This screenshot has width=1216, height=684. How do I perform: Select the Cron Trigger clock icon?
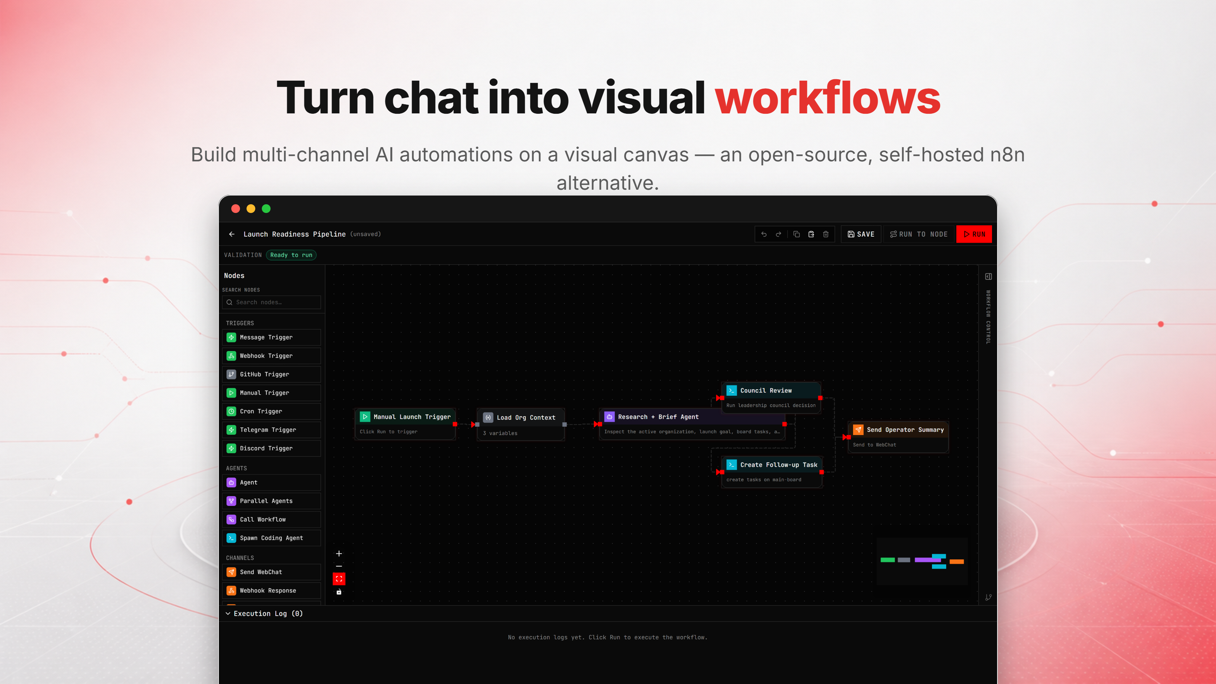231,411
